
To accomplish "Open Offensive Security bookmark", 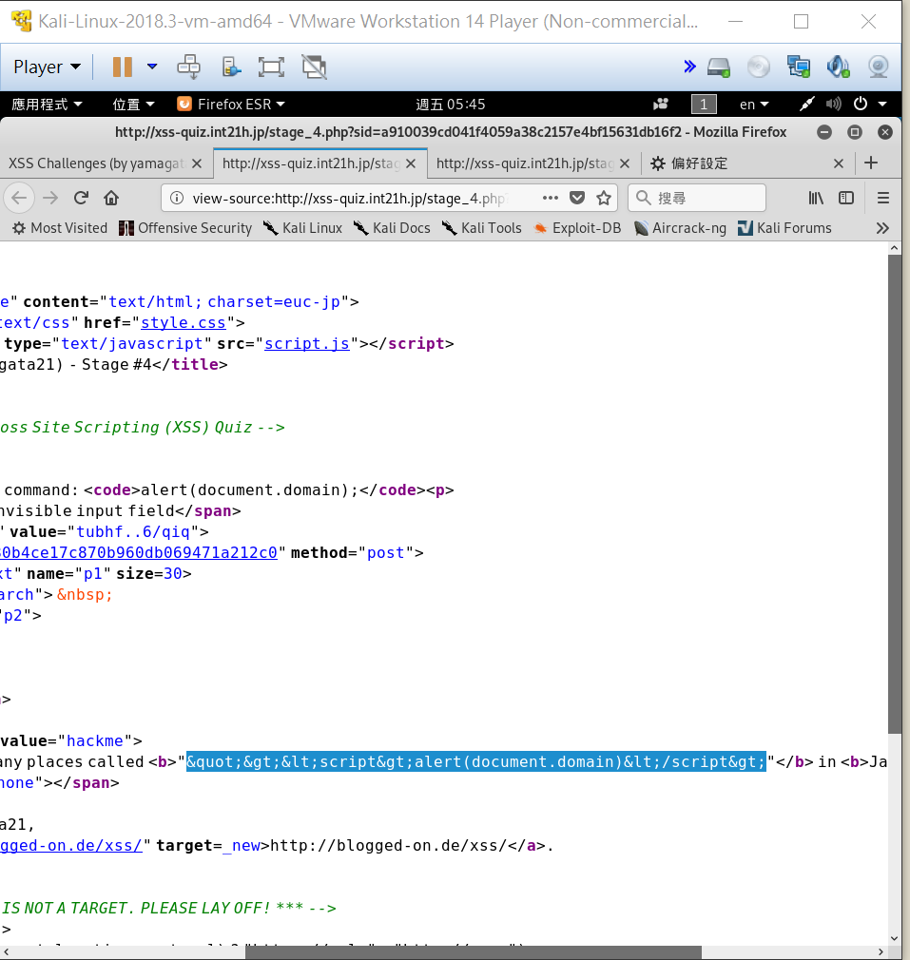I will [x=185, y=228].
